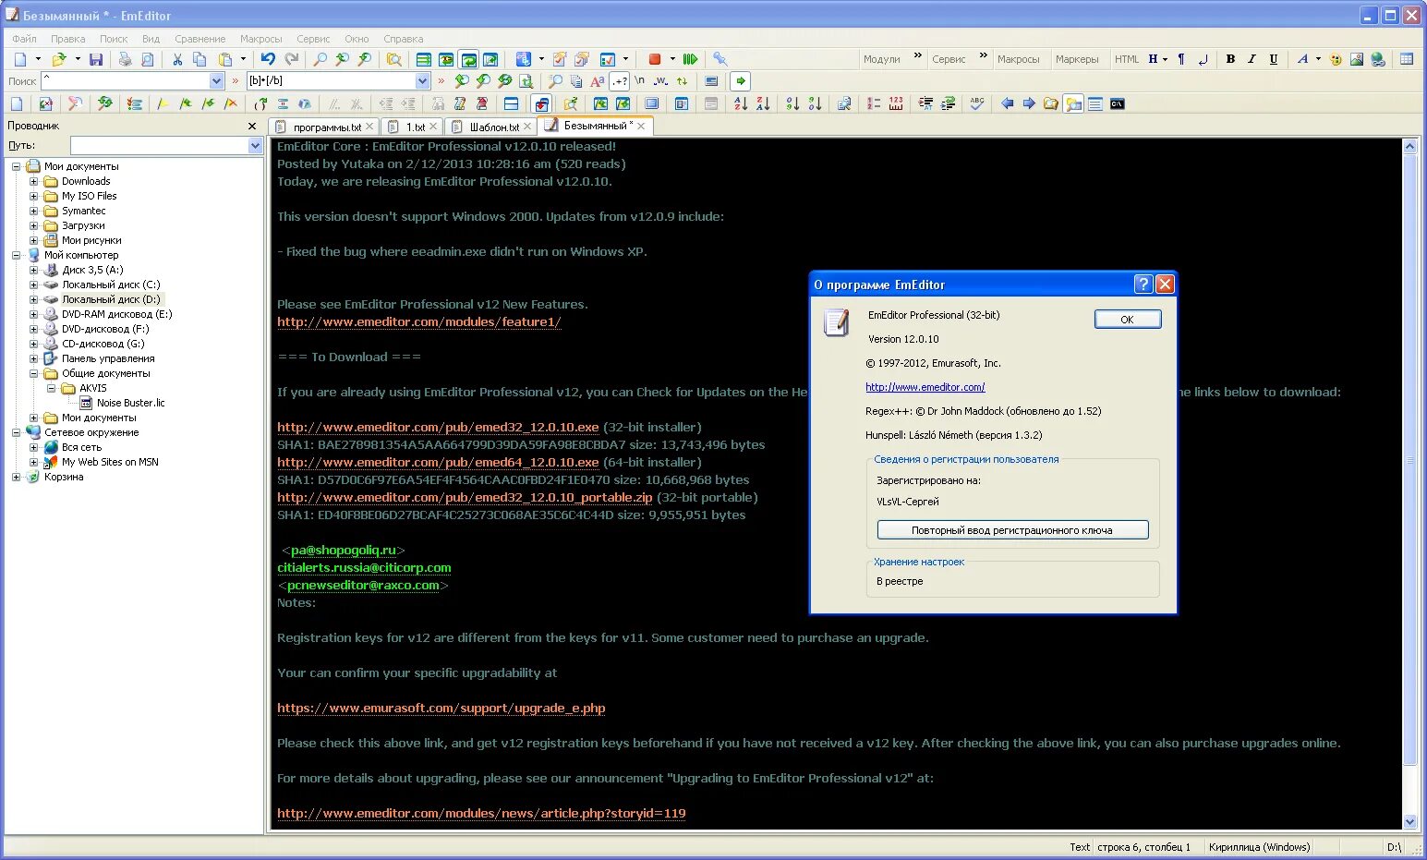Open the New file dropdown arrow

coord(38,59)
